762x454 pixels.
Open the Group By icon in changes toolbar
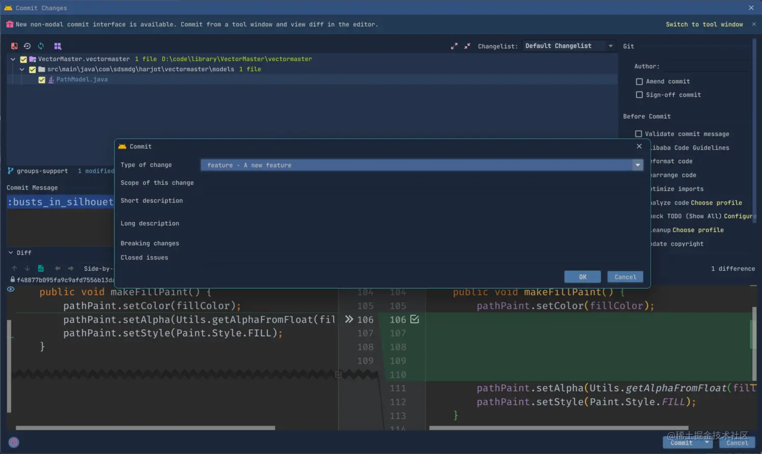click(x=58, y=46)
